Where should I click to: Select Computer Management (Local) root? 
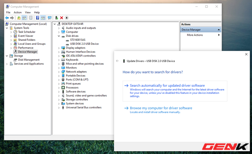pos(28,24)
